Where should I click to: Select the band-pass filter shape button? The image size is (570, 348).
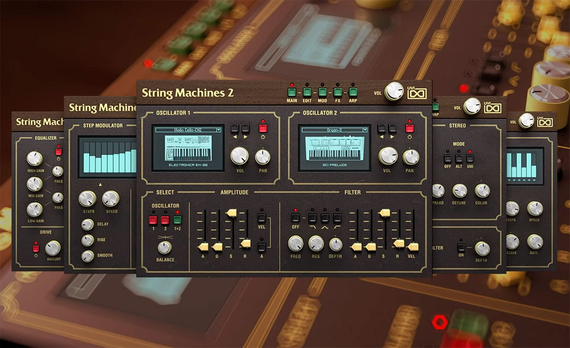click(325, 218)
